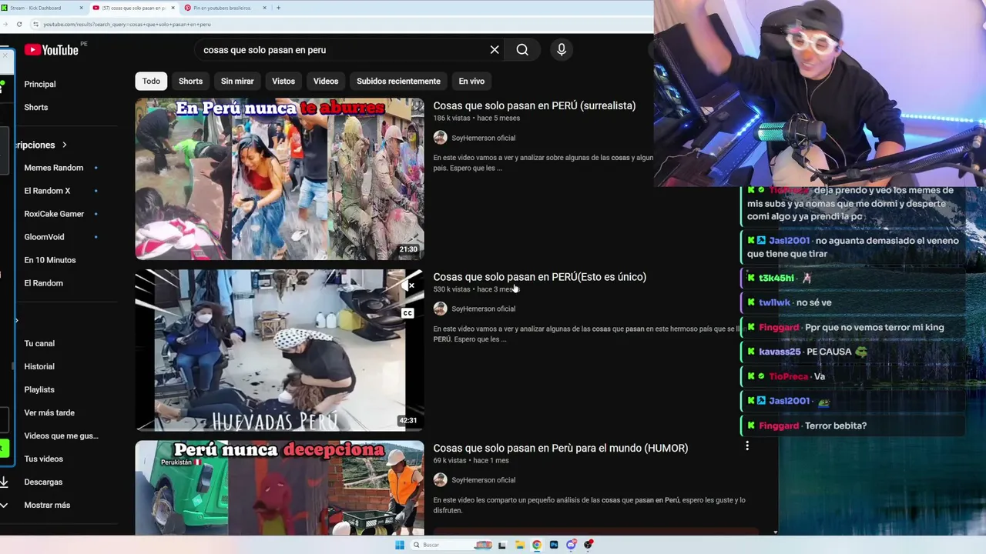The image size is (986, 554).
Task: Toggle closed captions on the second video preview
Action: 407,313
